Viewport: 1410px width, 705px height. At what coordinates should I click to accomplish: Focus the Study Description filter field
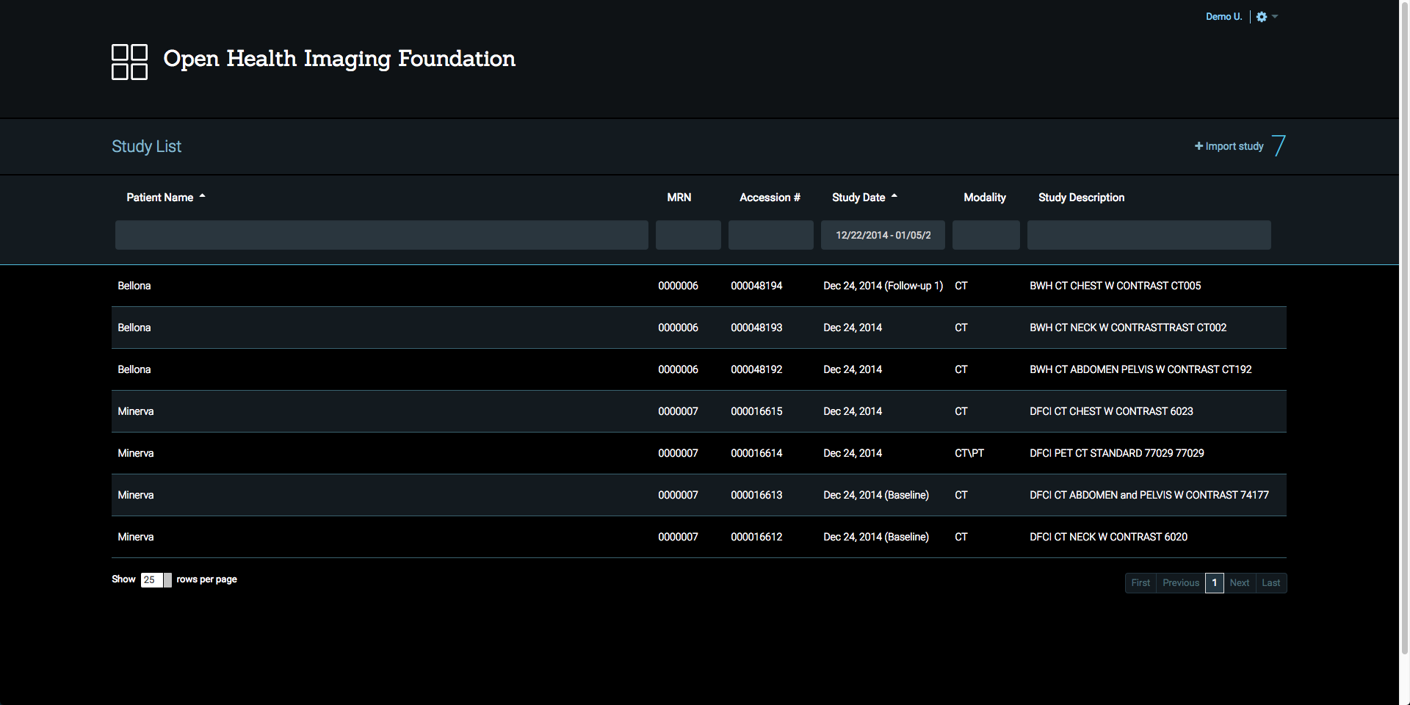pyautogui.click(x=1149, y=235)
